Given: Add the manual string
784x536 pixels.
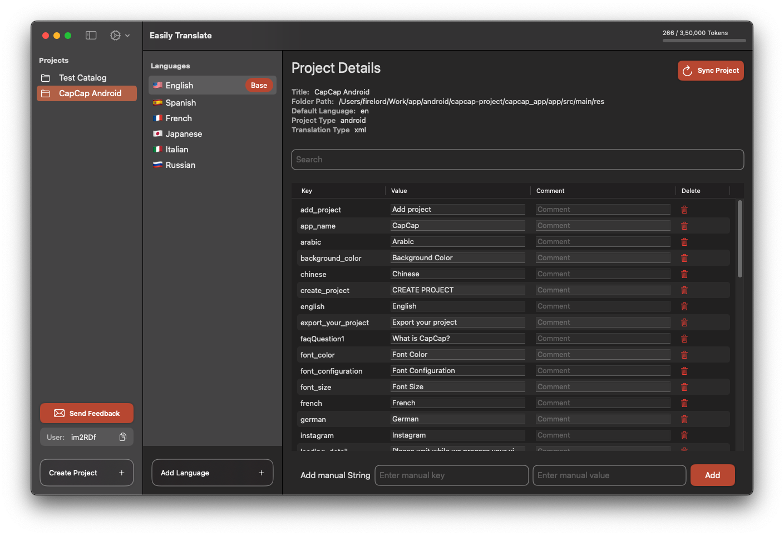Looking at the screenshot, I should tap(713, 475).
